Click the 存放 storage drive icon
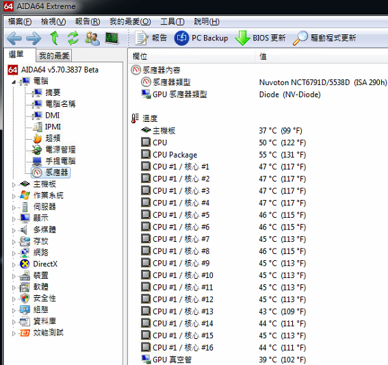The image size is (388, 365). click(x=25, y=241)
